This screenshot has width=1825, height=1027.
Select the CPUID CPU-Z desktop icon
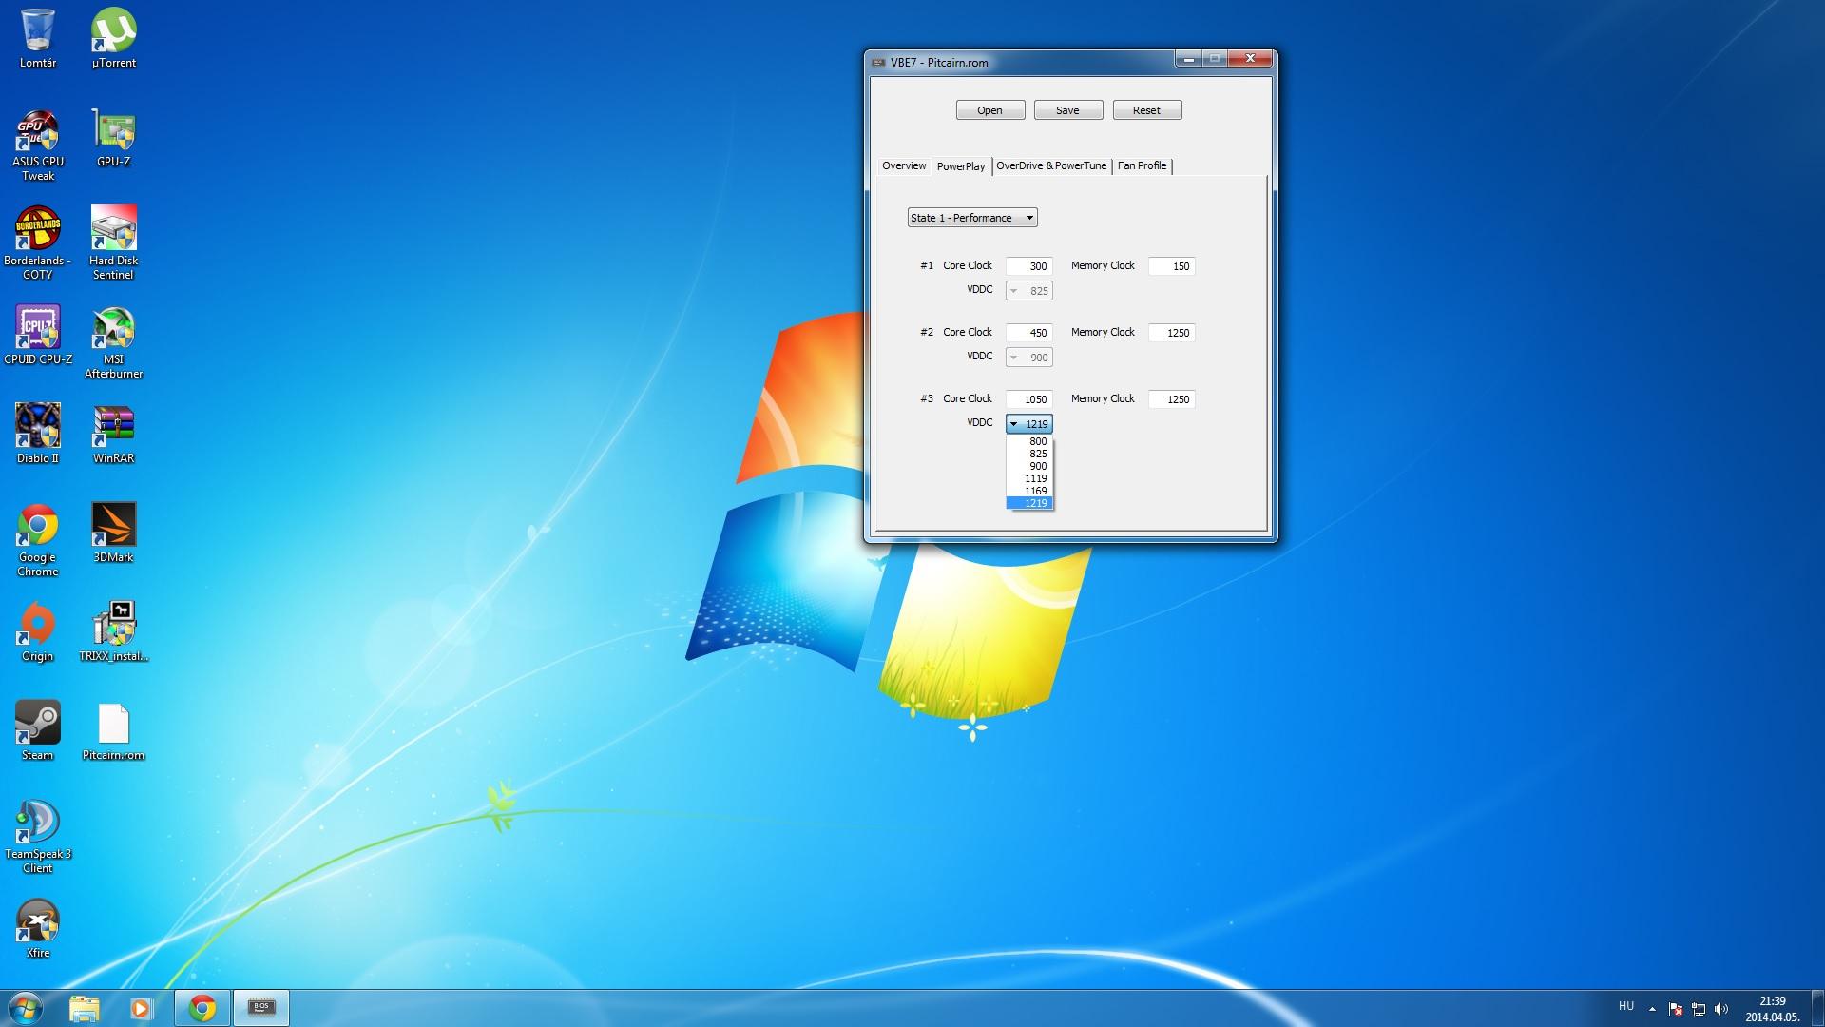tap(37, 335)
